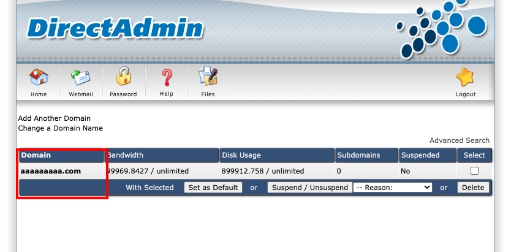The image size is (511, 252).
Task: Click Add Another Domain link
Action: (55, 118)
